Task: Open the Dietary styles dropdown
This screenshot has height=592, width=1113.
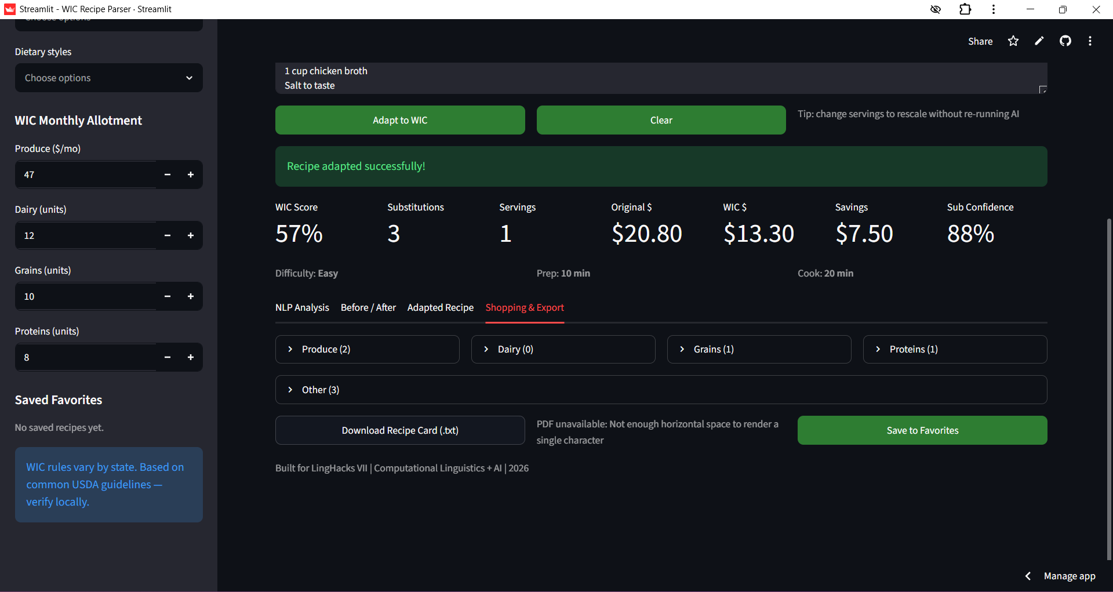Action: point(109,78)
